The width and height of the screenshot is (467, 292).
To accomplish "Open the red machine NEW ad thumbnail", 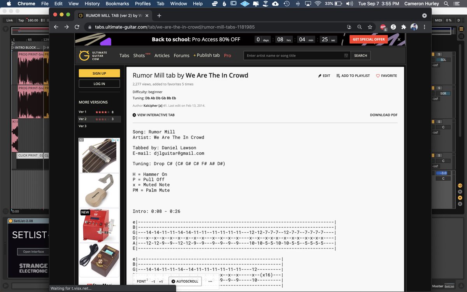I will click(99, 225).
